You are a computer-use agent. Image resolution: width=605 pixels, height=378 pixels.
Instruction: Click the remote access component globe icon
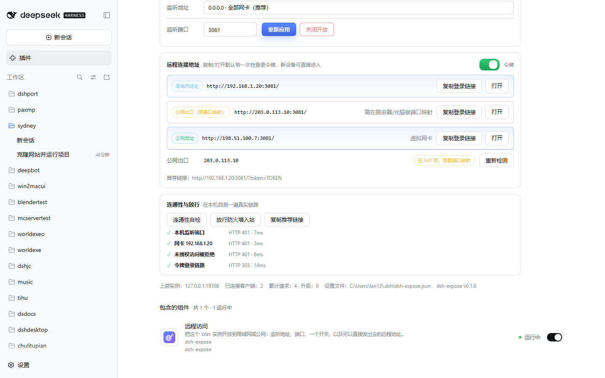point(169,337)
